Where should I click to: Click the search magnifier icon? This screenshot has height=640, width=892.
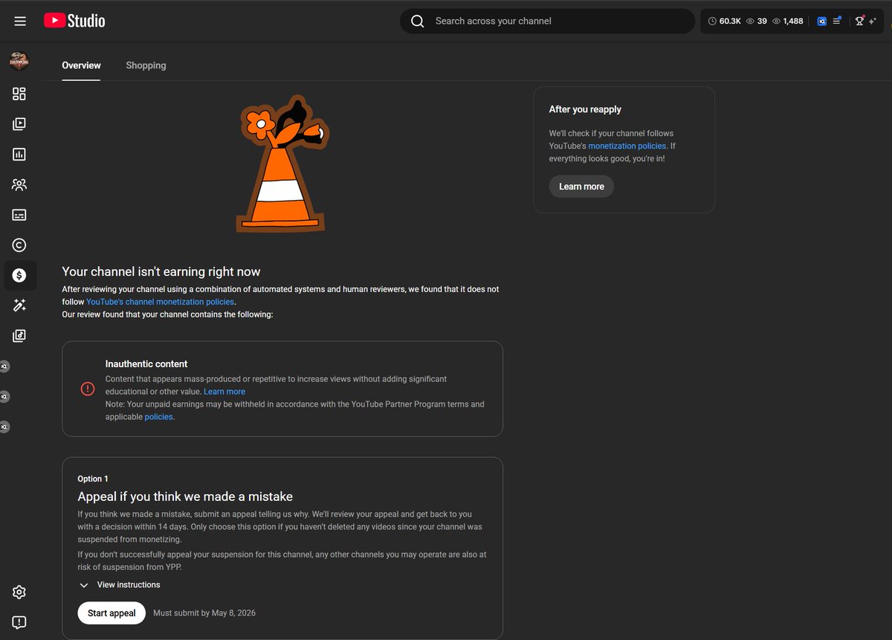[x=418, y=21]
